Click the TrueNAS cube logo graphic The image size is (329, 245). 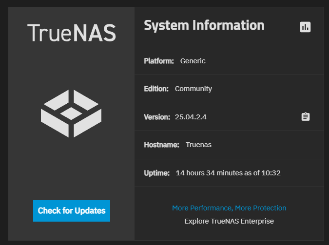point(71,113)
